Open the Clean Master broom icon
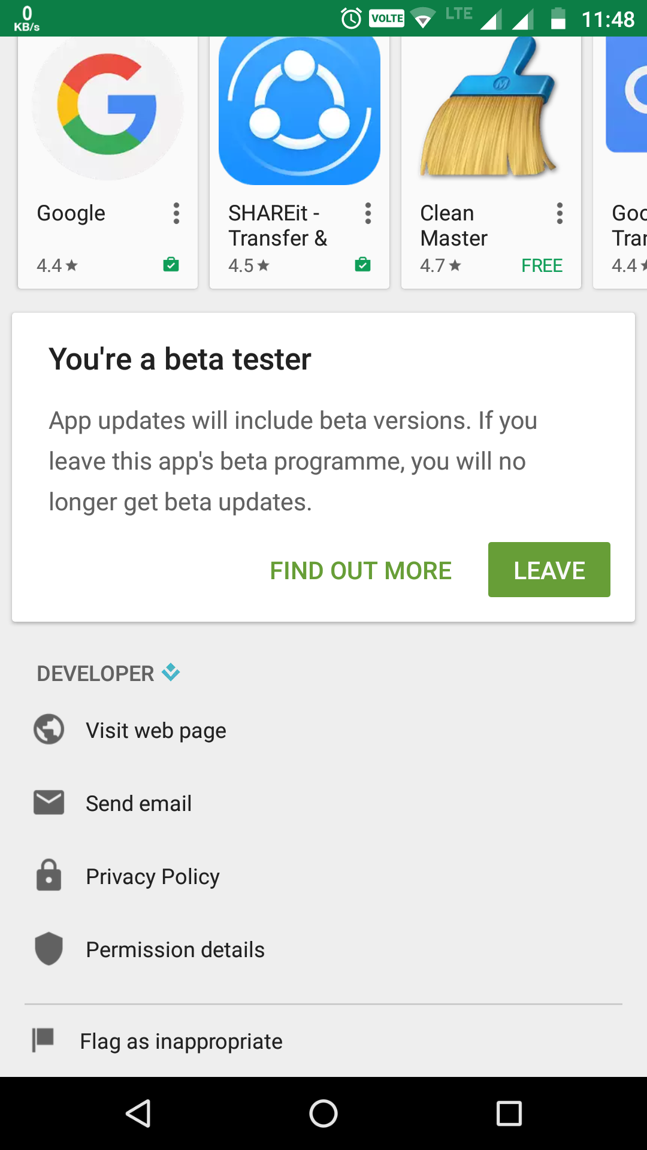This screenshot has height=1150, width=647. (491, 108)
